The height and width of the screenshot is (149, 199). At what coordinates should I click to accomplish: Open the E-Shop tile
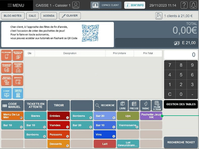pos(6,93)
